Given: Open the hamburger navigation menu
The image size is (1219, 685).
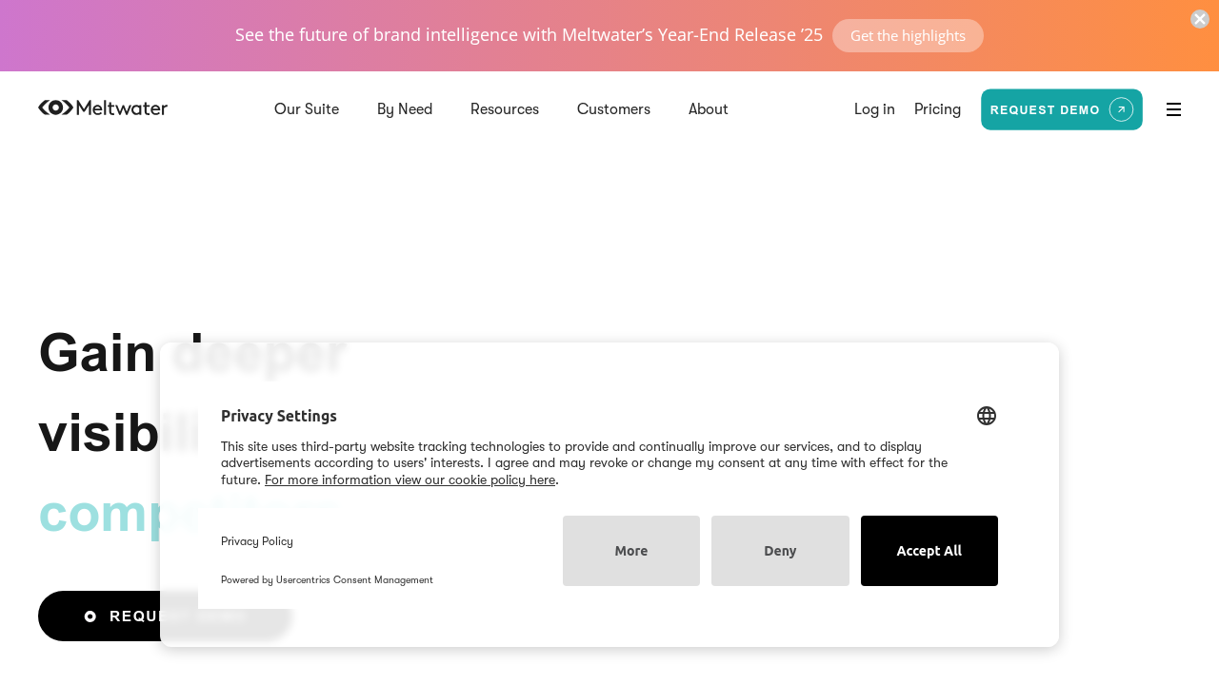Looking at the screenshot, I should (x=1172, y=108).
